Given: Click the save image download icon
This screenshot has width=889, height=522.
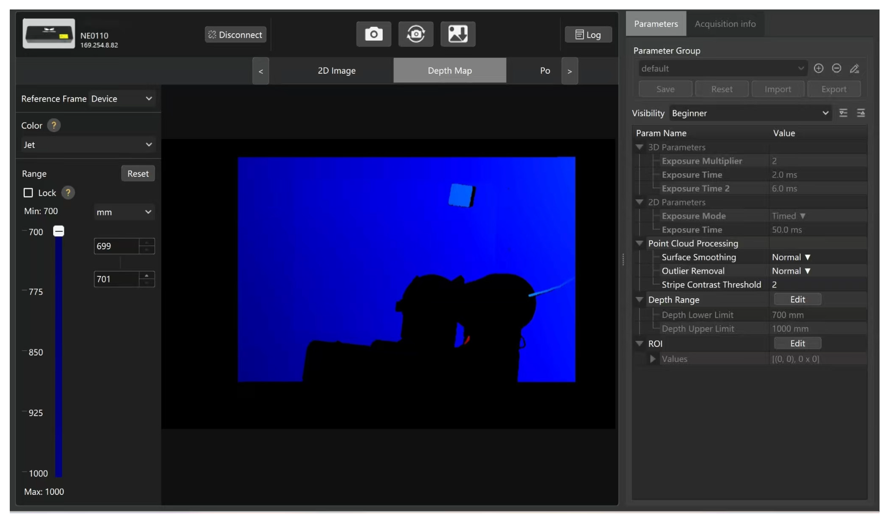Looking at the screenshot, I should (x=457, y=34).
